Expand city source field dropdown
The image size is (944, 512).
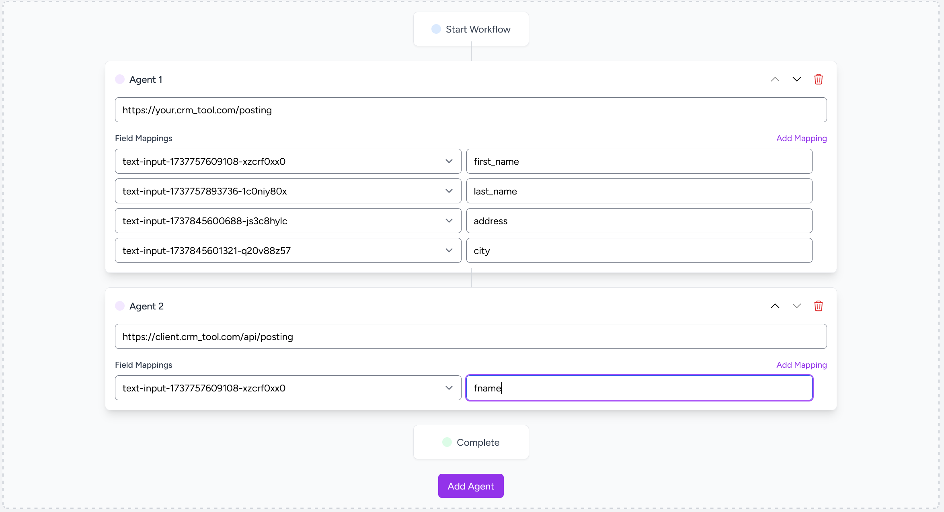[288, 250]
